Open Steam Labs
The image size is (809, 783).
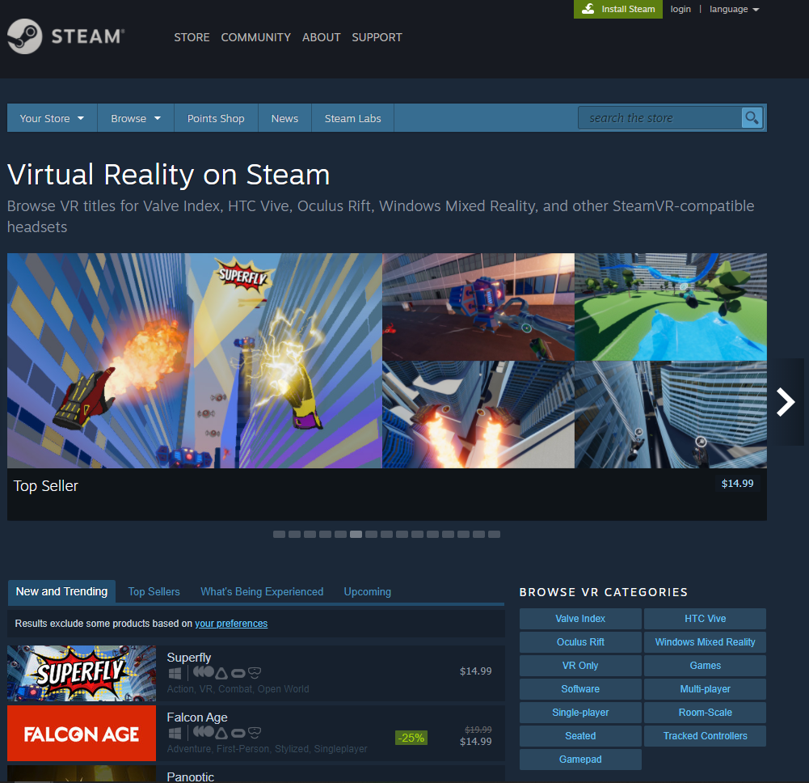pyautogui.click(x=352, y=118)
